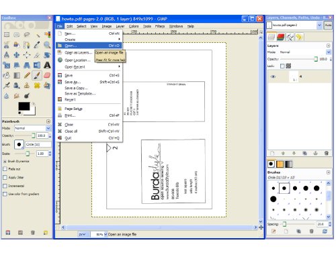Switch to the Undo History tab

click(x=299, y=37)
